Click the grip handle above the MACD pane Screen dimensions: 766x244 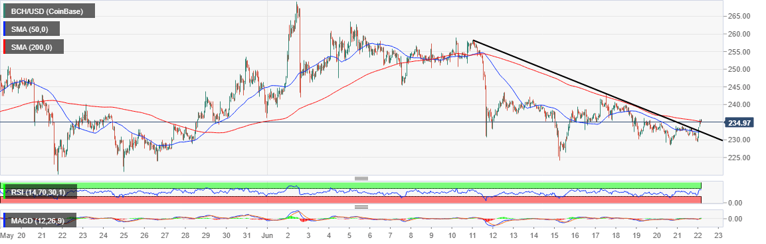[361, 207]
